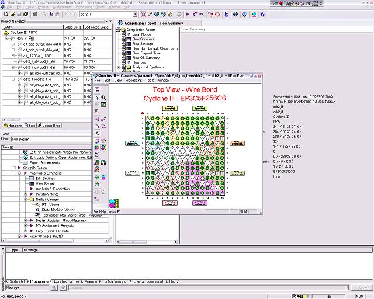Click the red timing analyzer clock icon
Image resolution: width=374 pixels, height=299 pixels.
pyautogui.click(x=217, y=14)
